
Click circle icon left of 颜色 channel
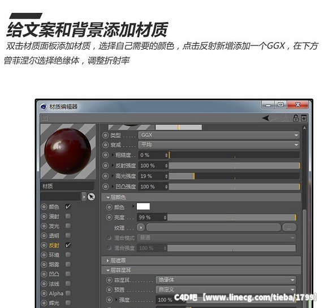coord(44,206)
